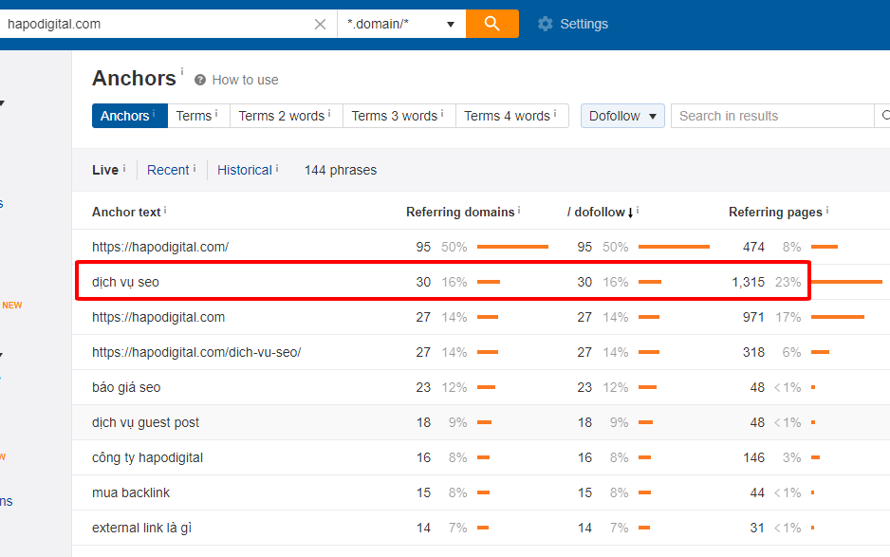Switch to the Terms 3 words tab
Viewport: 890px width, 557px height.
399,116
